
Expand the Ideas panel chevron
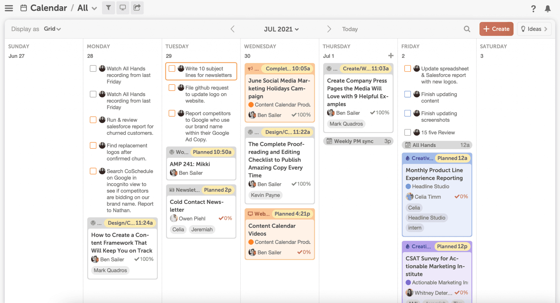pyautogui.click(x=546, y=29)
